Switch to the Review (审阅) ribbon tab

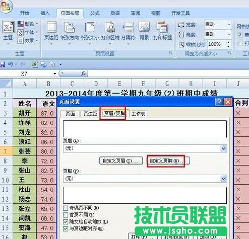point(136,13)
